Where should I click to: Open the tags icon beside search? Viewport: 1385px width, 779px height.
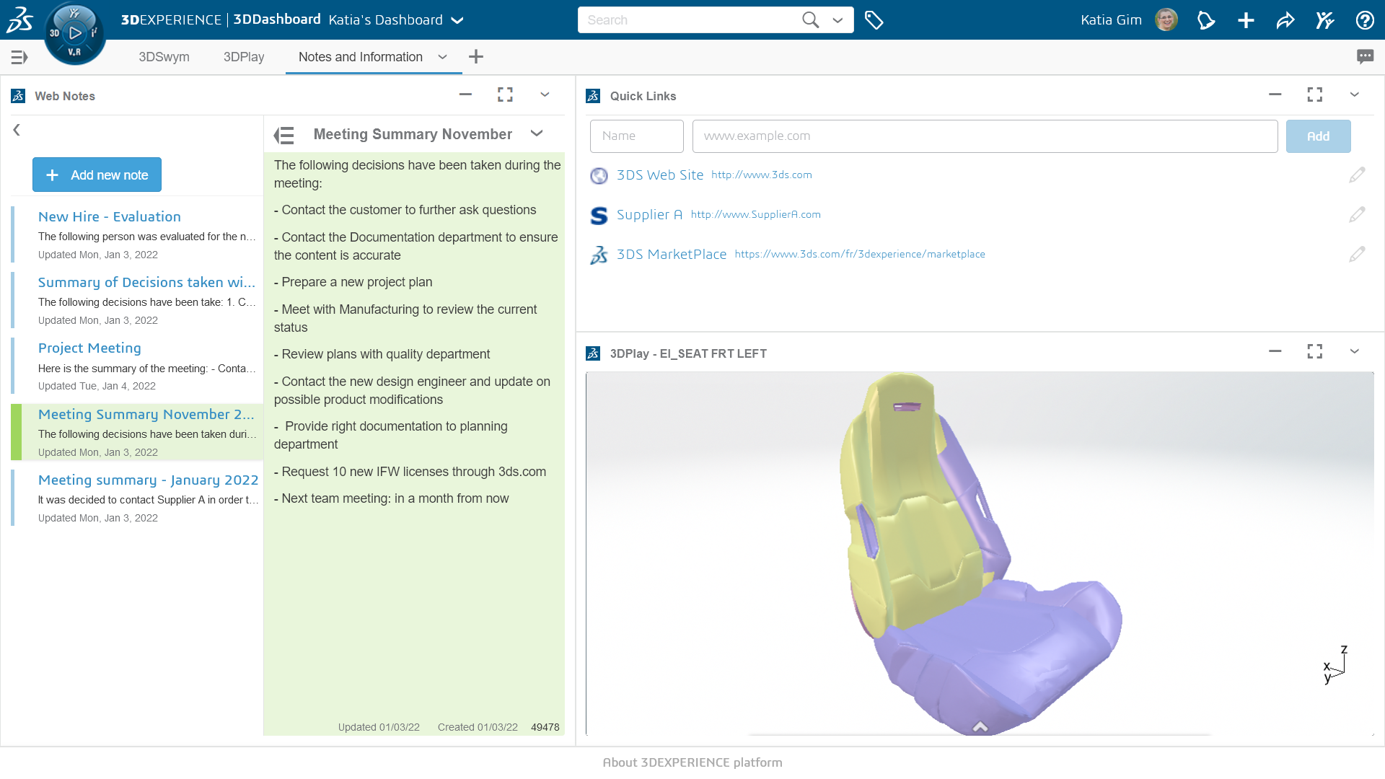tap(874, 20)
